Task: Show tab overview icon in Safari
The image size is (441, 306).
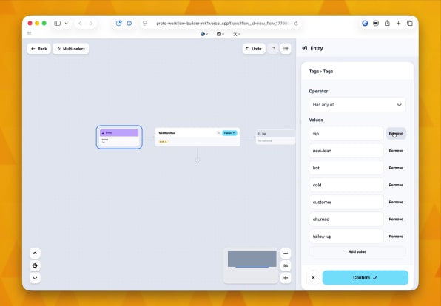Action: 410,24
